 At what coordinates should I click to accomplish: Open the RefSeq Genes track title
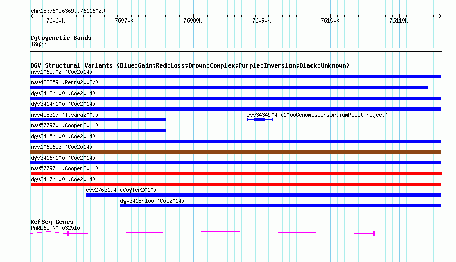coord(52,222)
